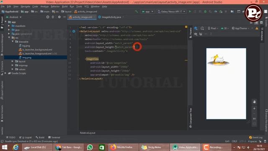Click the yellow inspection indicator above the editor scrollbar
Viewport: 268px width, 151px height.
(186, 27)
